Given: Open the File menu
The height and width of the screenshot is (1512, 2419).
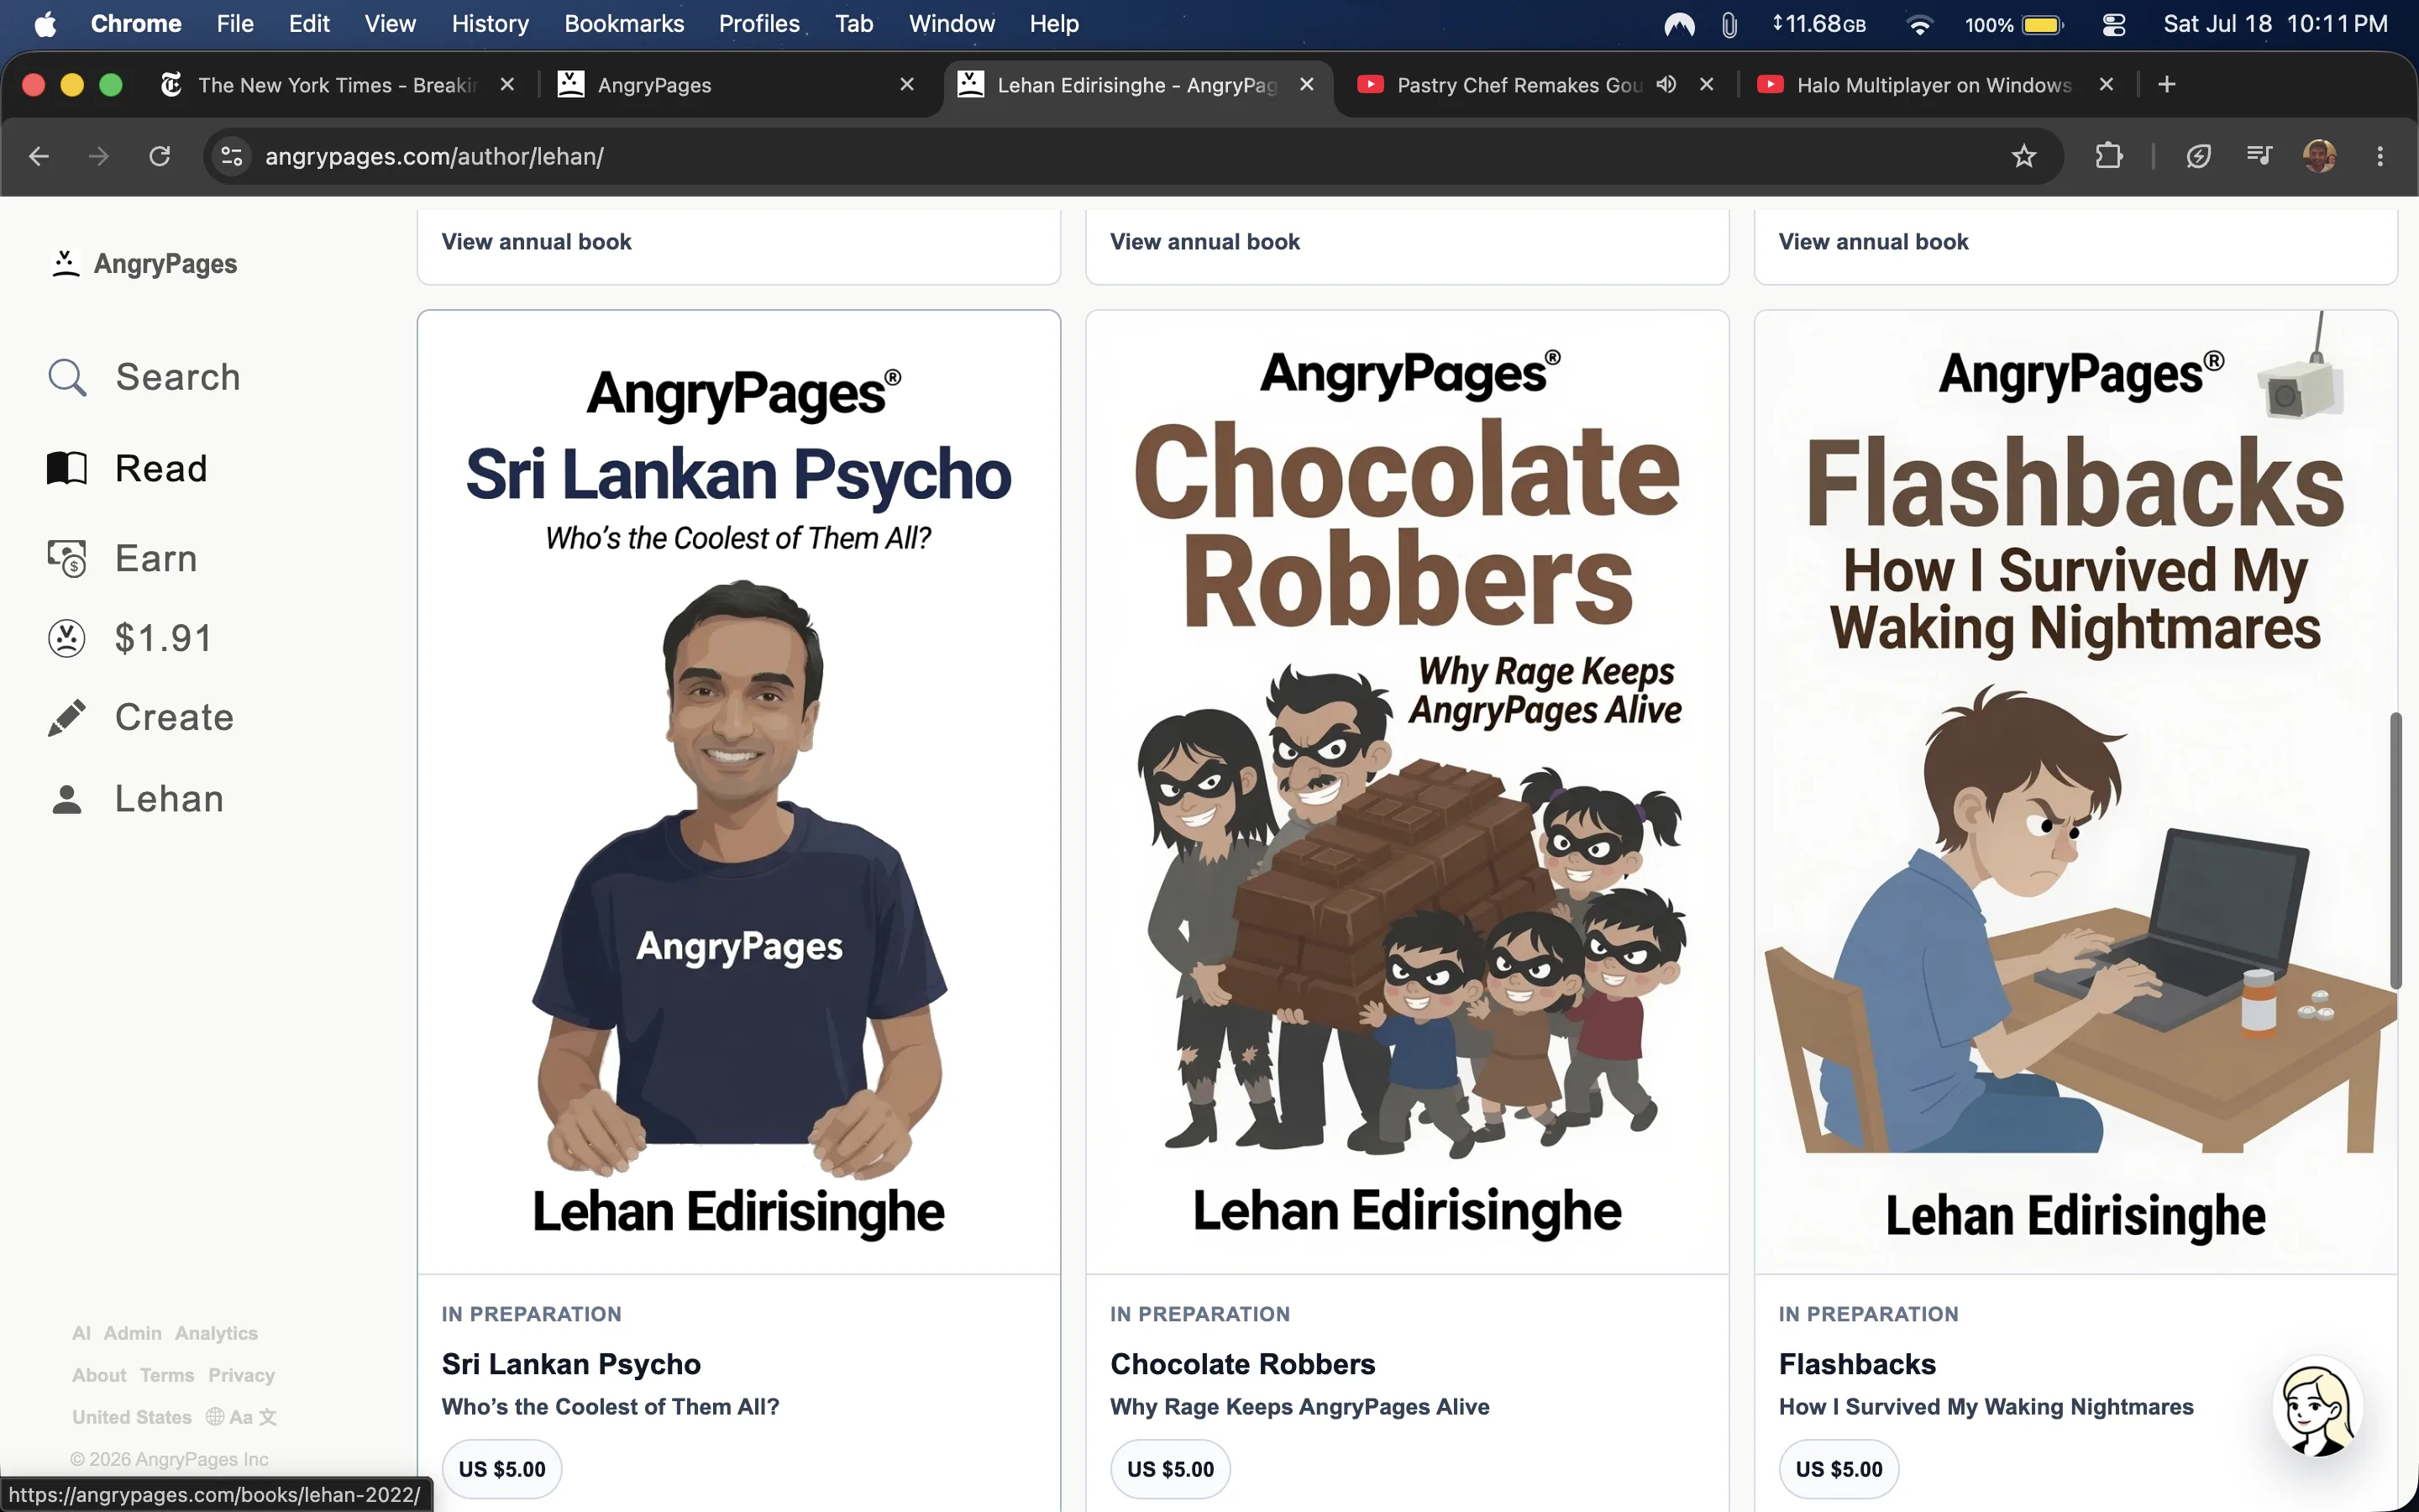Looking at the screenshot, I should (x=235, y=24).
